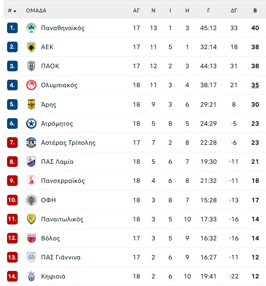266x286 pixels.
Task: Open the Παναθηναϊκός team link
Action: [x=63, y=28]
